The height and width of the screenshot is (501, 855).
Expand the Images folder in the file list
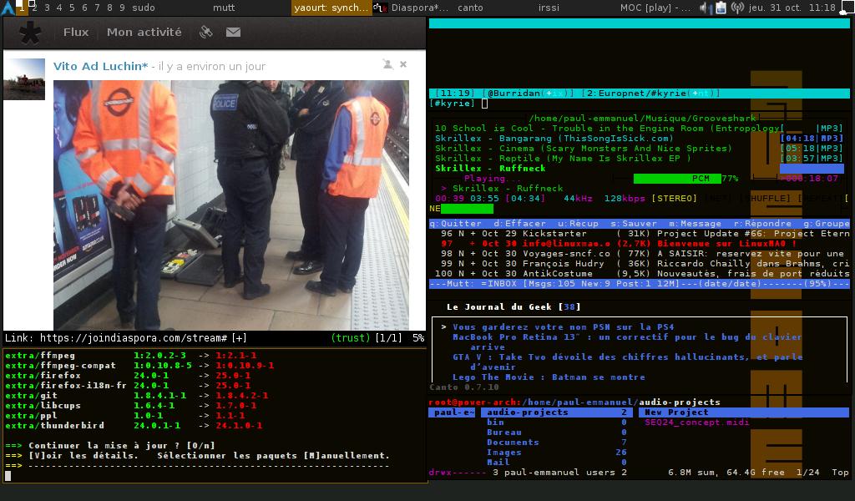tap(504, 453)
